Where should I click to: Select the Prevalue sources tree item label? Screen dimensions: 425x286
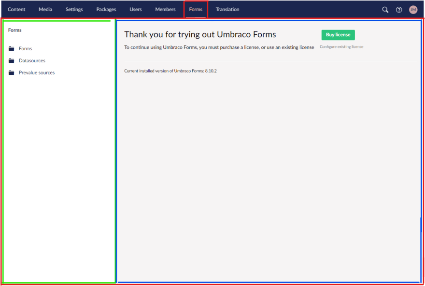37,72
